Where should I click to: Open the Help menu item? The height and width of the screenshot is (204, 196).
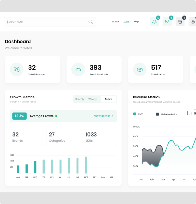[136, 22]
